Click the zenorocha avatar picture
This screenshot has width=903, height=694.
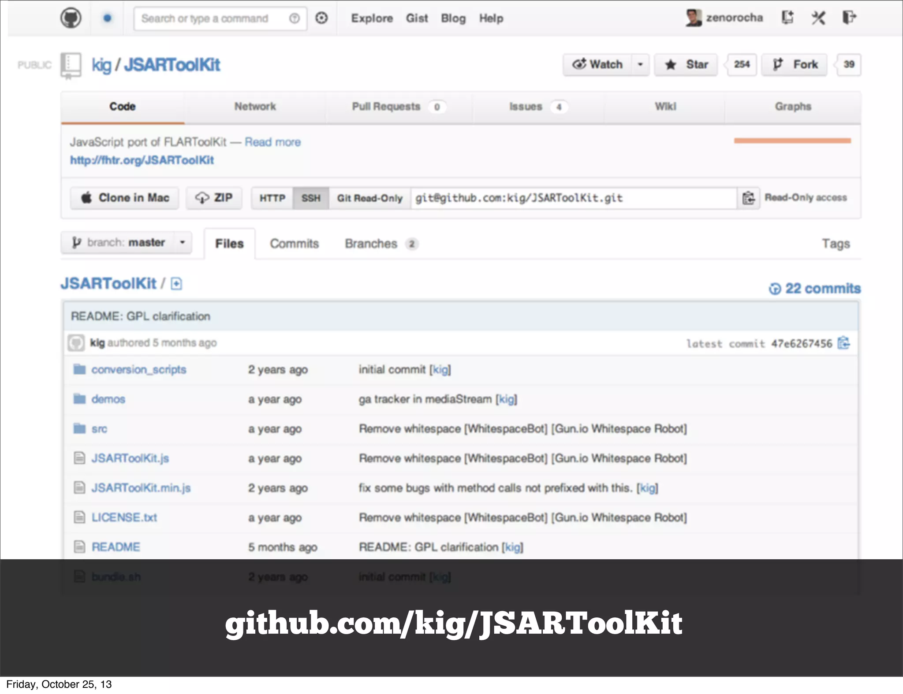[x=694, y=18]
